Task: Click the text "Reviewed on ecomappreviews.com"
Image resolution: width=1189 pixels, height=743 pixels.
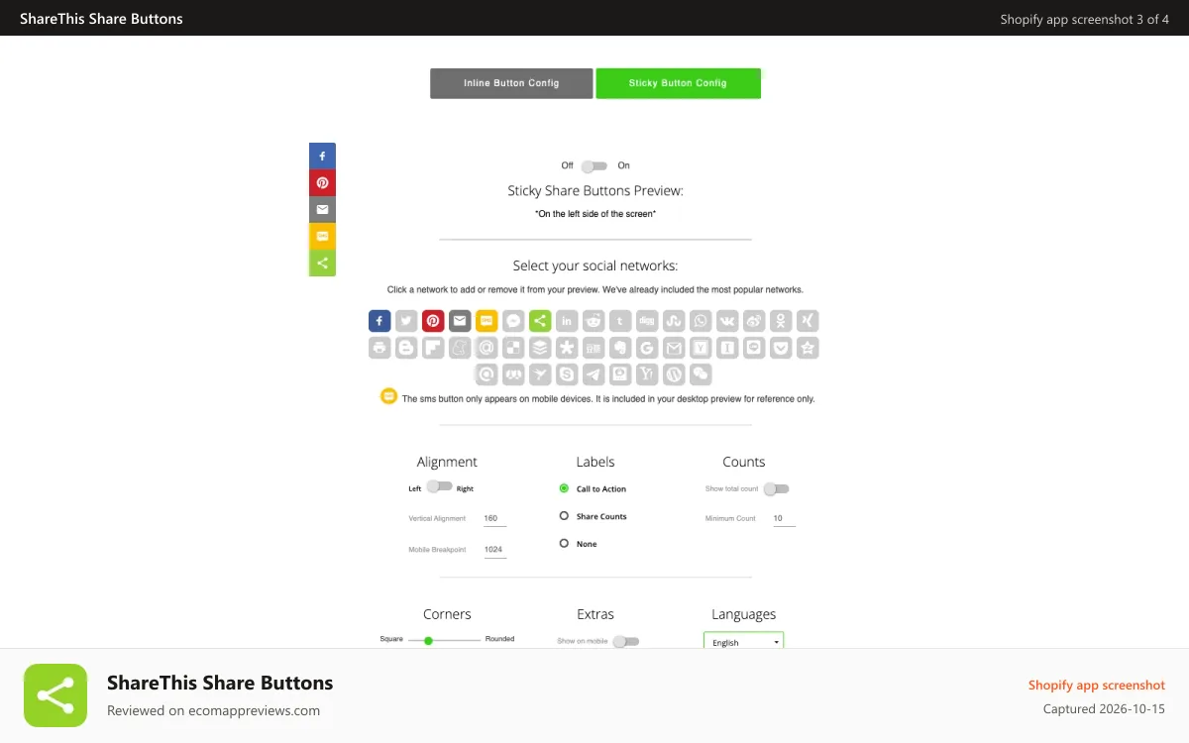Action: (213, 710)
